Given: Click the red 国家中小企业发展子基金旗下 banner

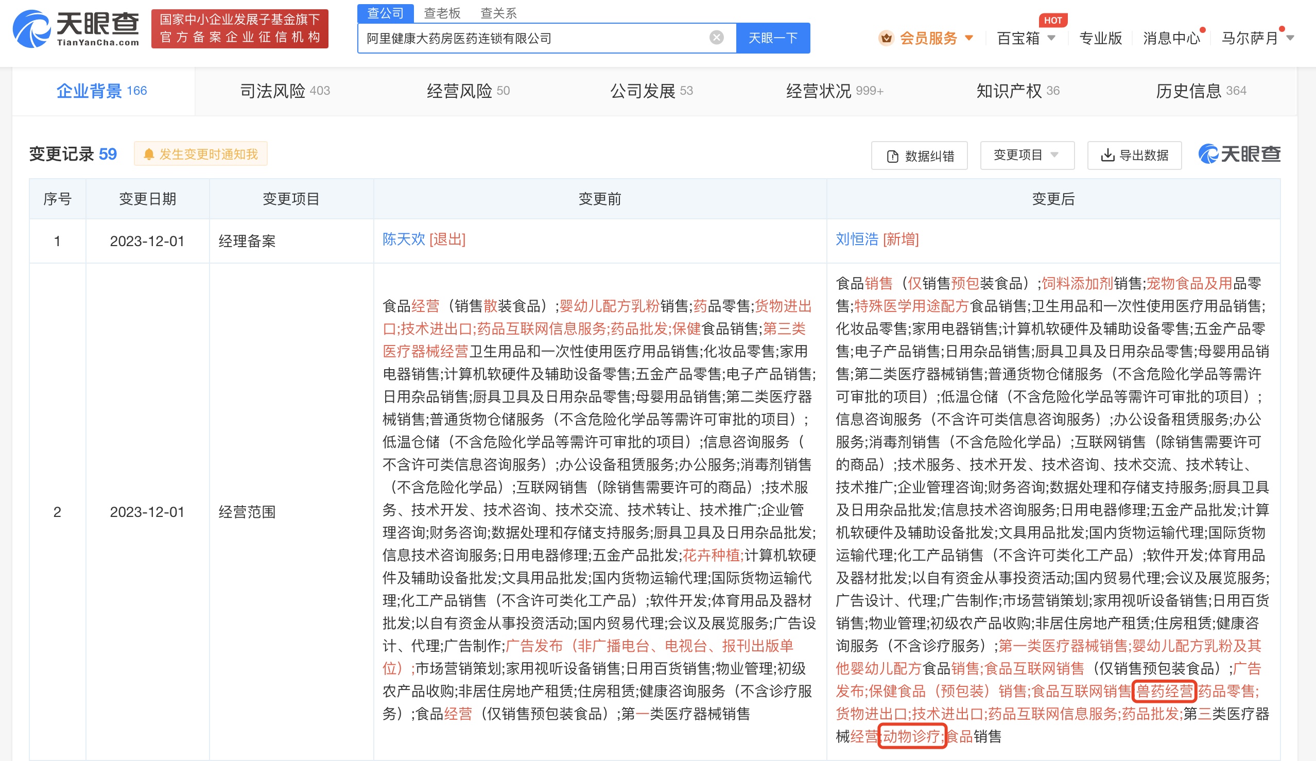Looking at the screenshot, I should (240, 29).
